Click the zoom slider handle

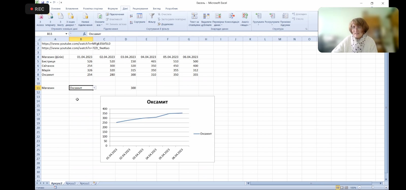(373, 188)
